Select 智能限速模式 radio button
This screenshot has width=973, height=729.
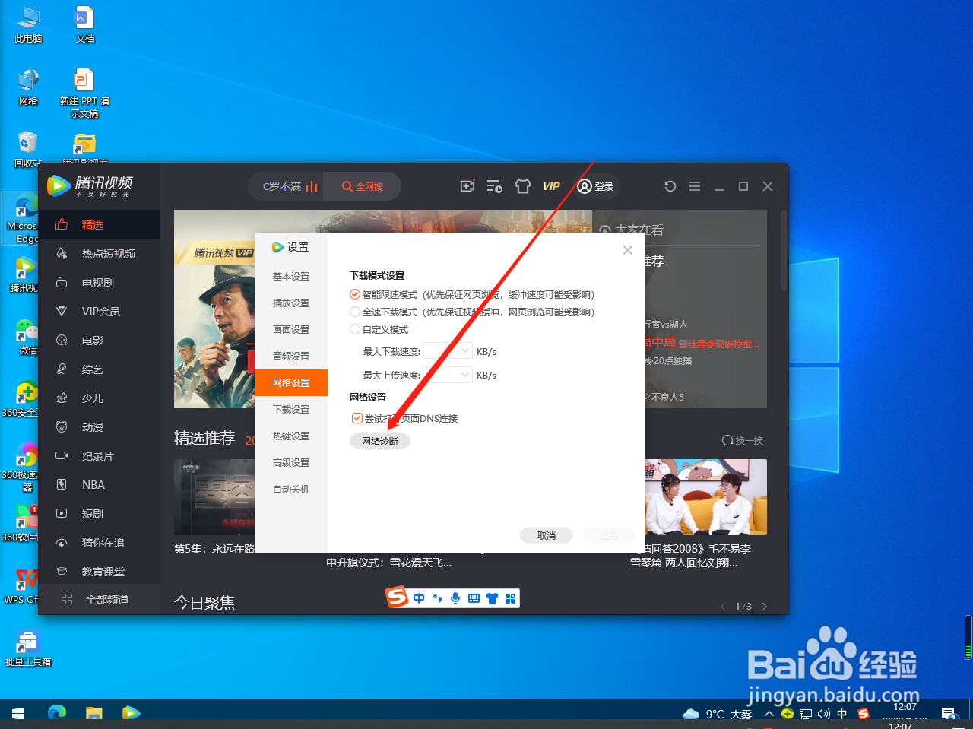coord(355,294)
